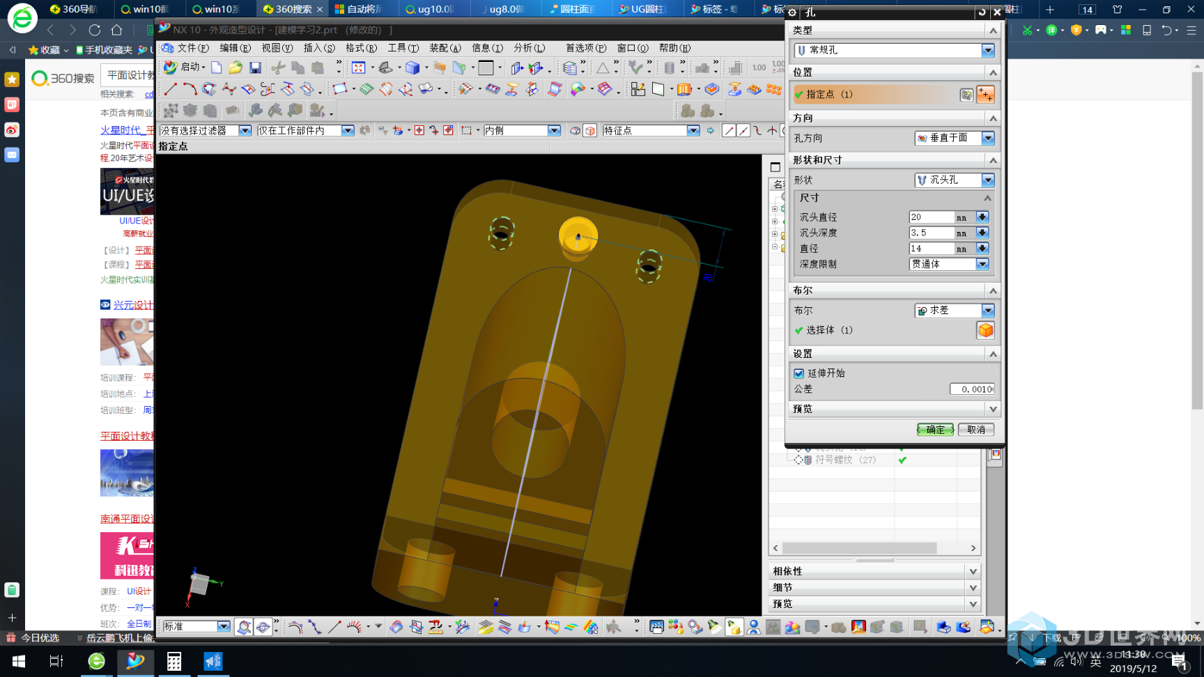Click the clapperboard icon in bottom toolbar
This screenshot has height=677, width=1204.
click(x=656, y=627)
